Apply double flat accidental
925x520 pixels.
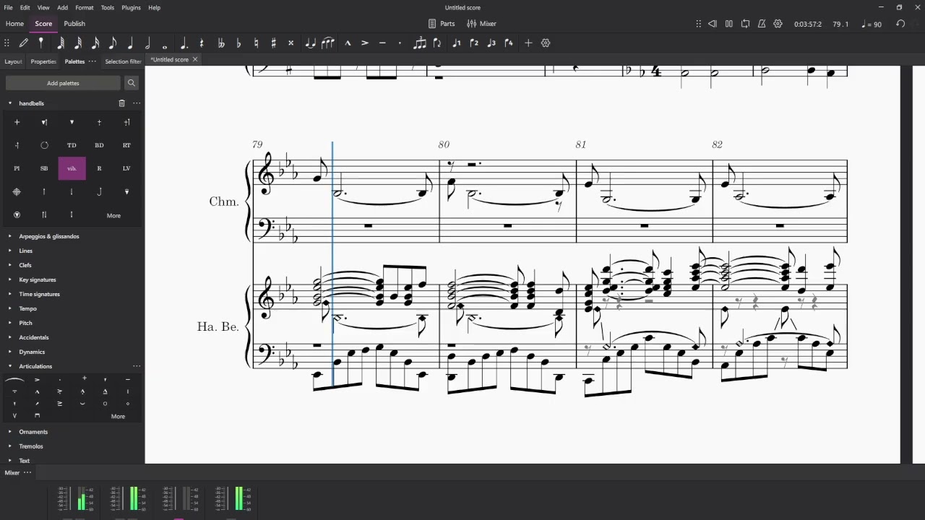(x=221, y=43)
